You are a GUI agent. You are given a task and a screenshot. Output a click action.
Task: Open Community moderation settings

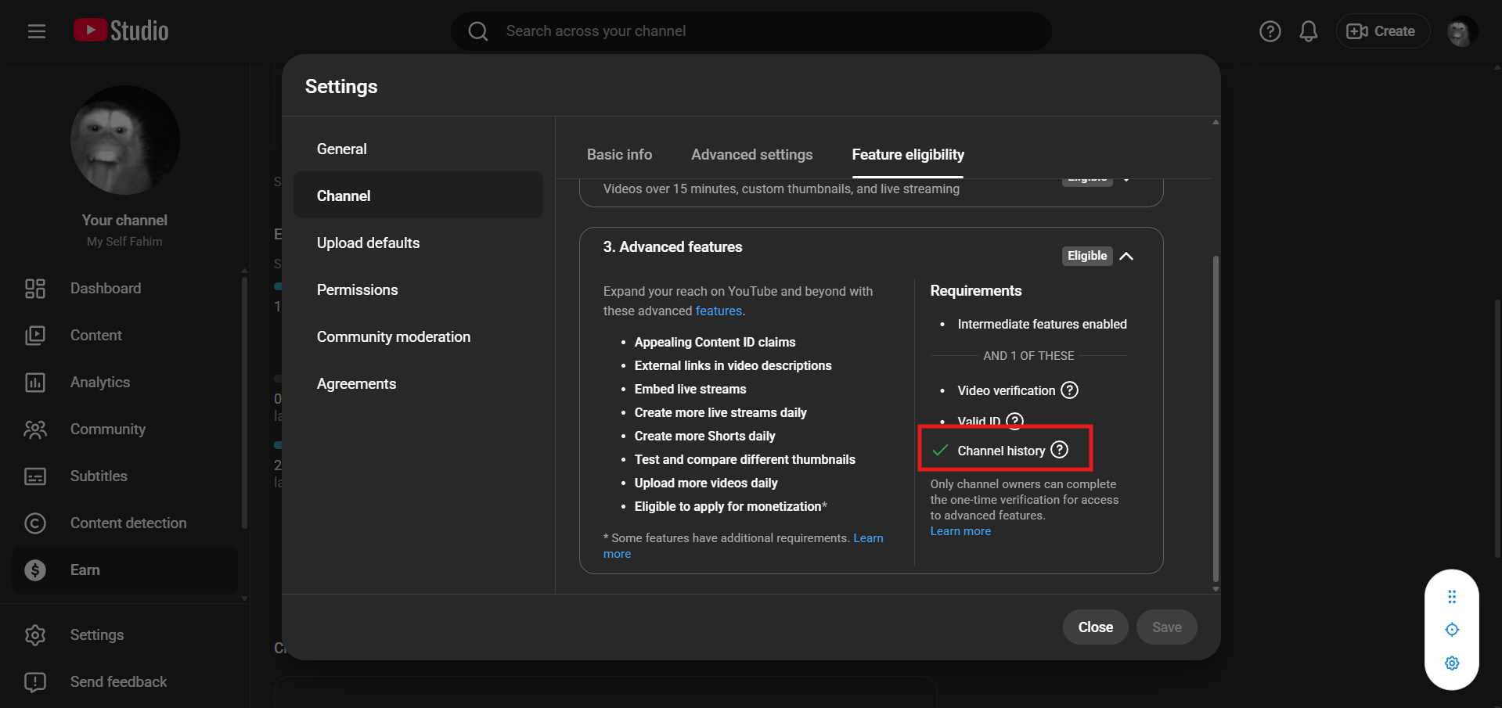pyautogui.click(x=393, y=337)
